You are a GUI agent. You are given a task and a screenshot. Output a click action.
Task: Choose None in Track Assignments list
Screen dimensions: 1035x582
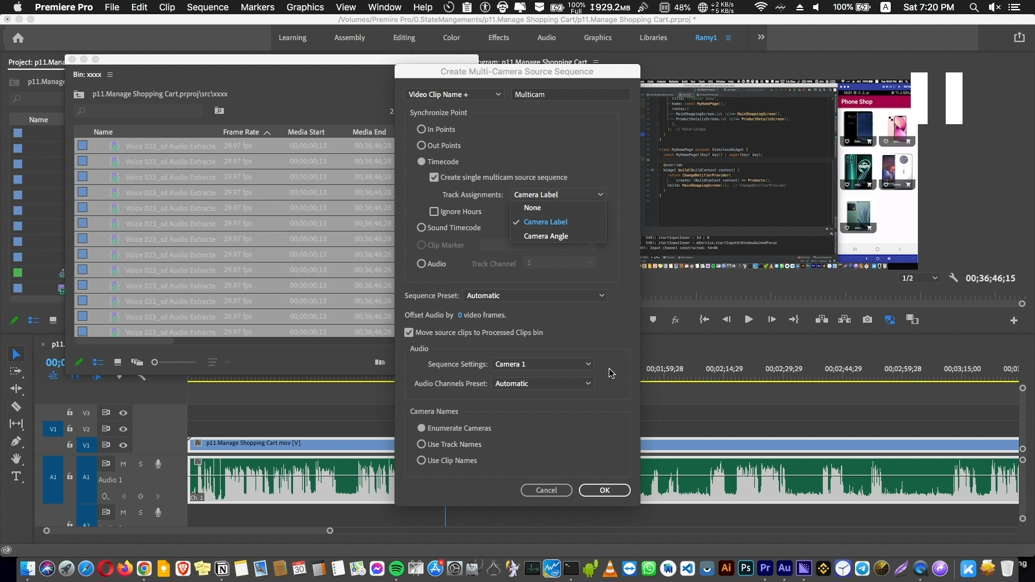tap(532, 208)
